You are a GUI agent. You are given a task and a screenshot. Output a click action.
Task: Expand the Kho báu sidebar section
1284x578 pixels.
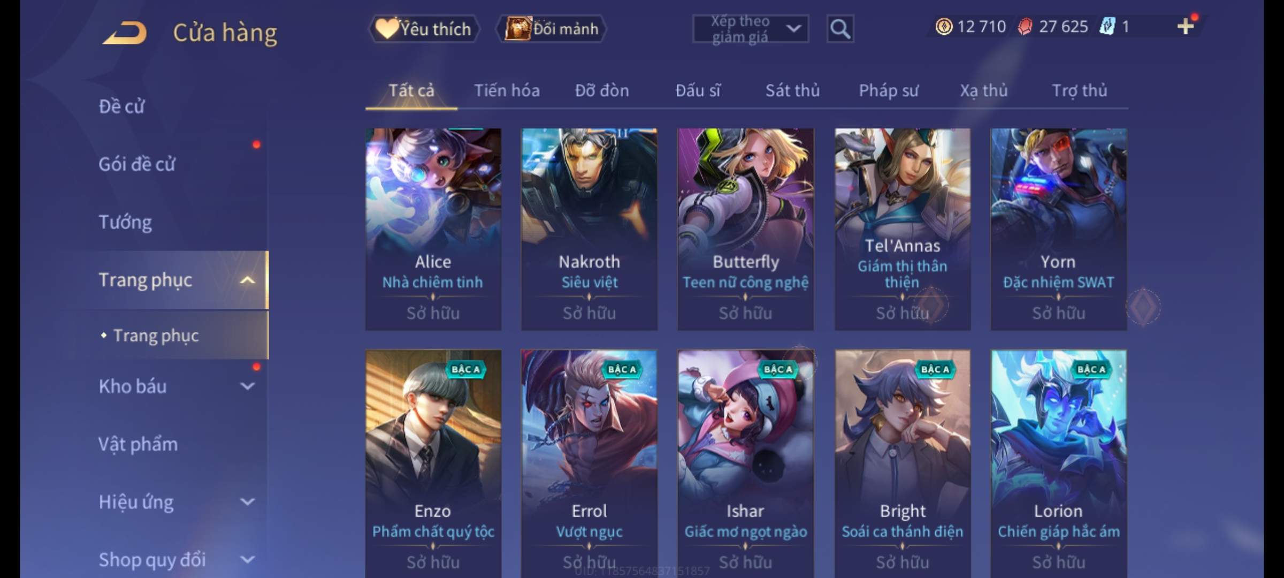pos(247,386)
